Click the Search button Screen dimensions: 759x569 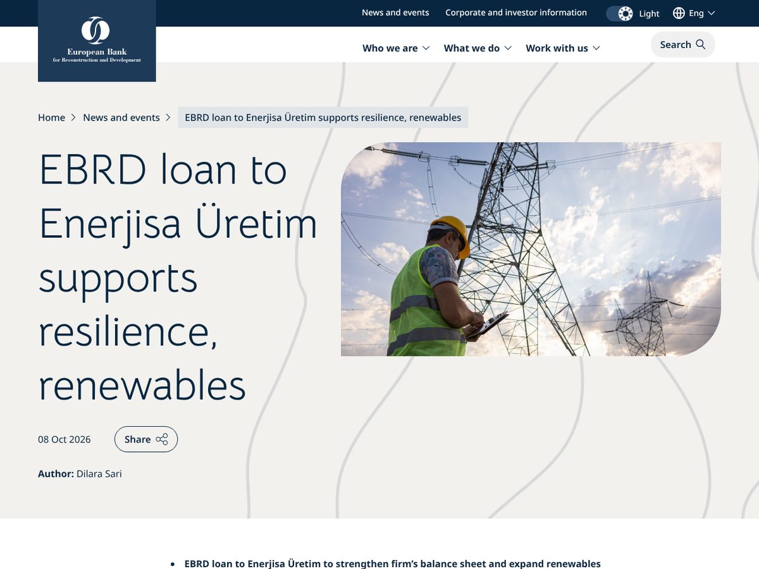(682, 44)
